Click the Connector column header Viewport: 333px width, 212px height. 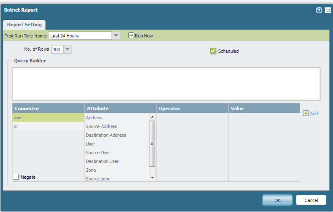click(48, 108)
